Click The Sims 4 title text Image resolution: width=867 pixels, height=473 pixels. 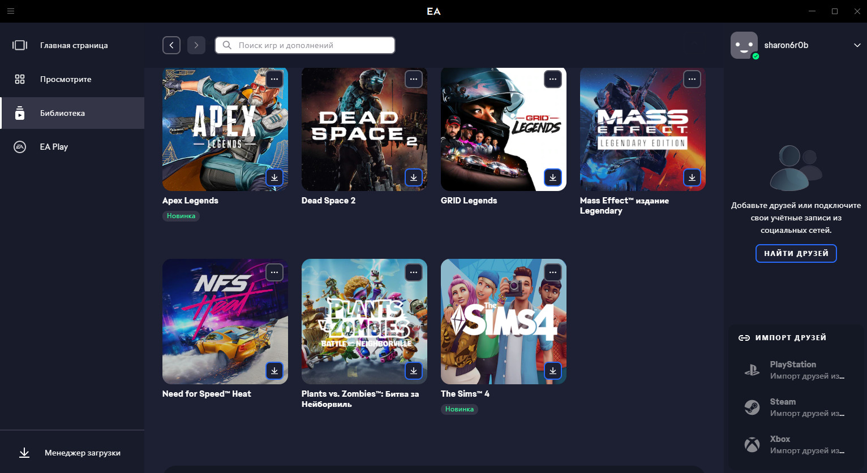465,394
